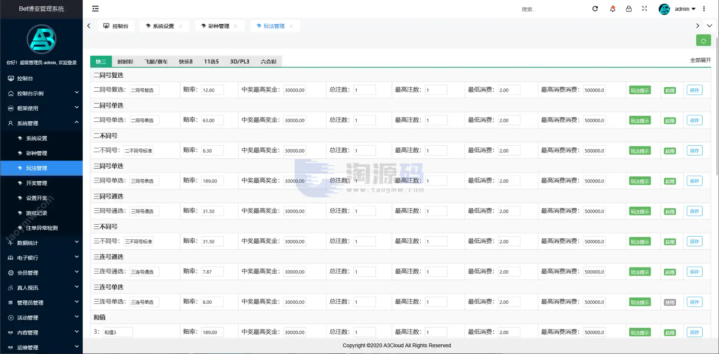Click the admin avatar image

(x=665, y=9)
